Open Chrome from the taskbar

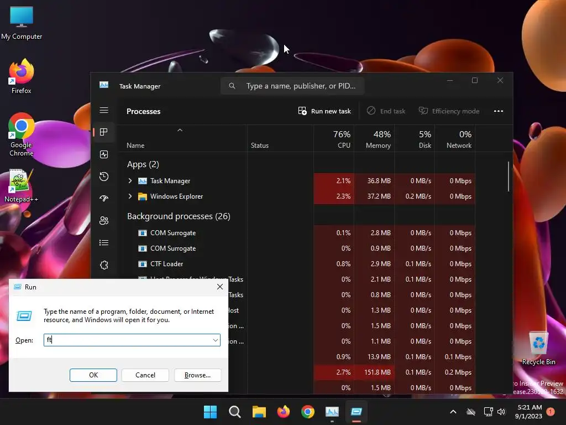point(308,412)
